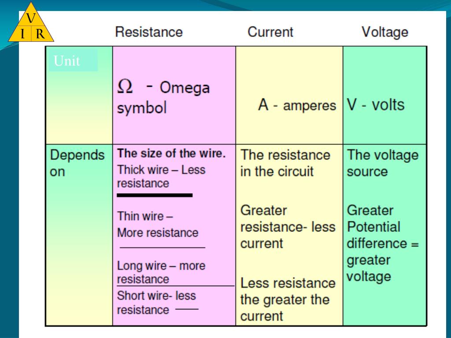Click the I letter in the triangle
This screenshot has height=338, width=451.
[x=22, y=34]
